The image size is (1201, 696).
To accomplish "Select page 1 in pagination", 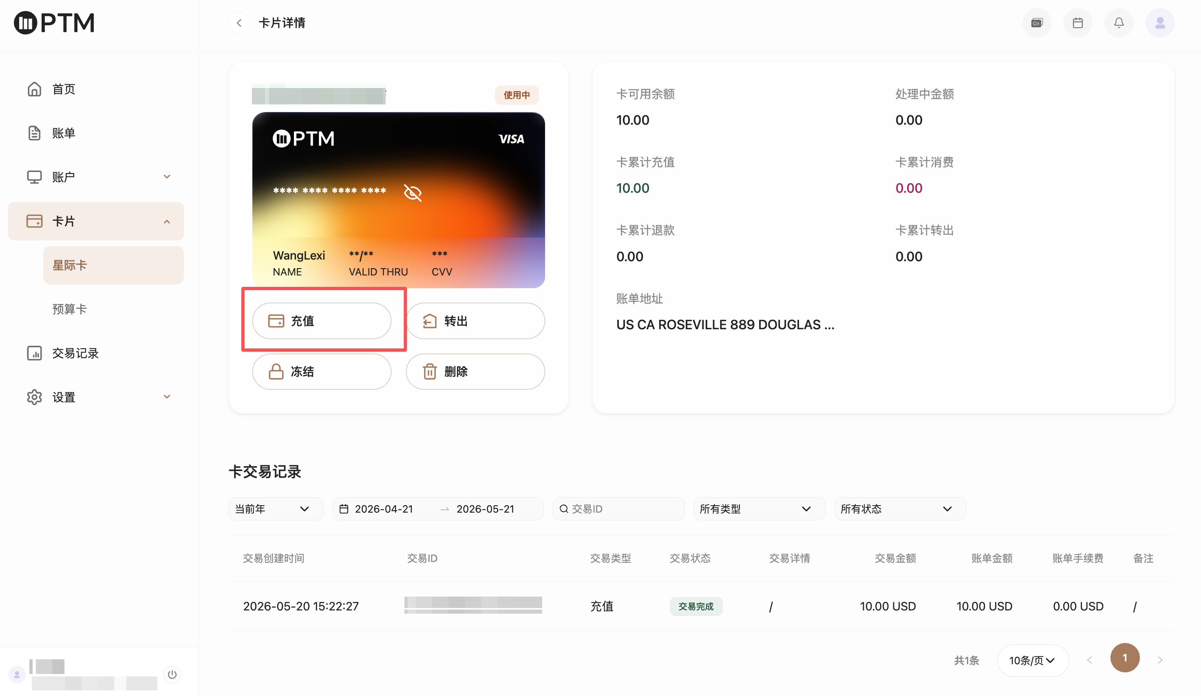I will tap(1125, 657).
